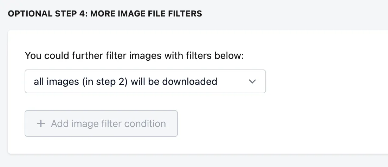Screen dimensions: 388x167
Task: Click the greyed 'Add image filter condition' label
Action: (108, 123)
